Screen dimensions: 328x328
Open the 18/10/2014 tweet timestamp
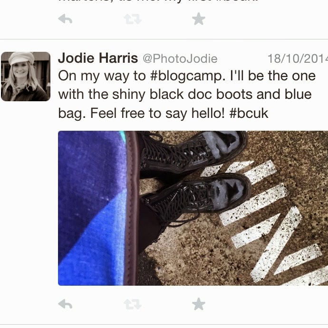(x=298, y=58)
